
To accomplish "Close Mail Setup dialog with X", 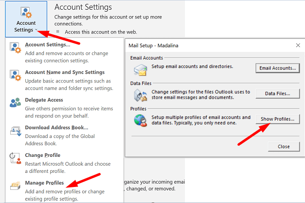I will coord(298,46).
